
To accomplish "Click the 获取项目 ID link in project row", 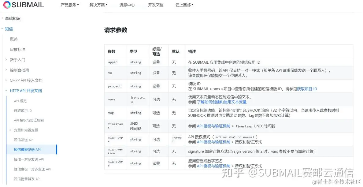I will click(x=307, y=89).
